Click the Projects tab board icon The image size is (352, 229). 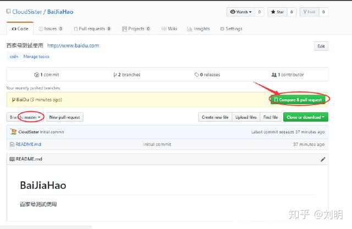pyautogui.click(x=125, y=29)
